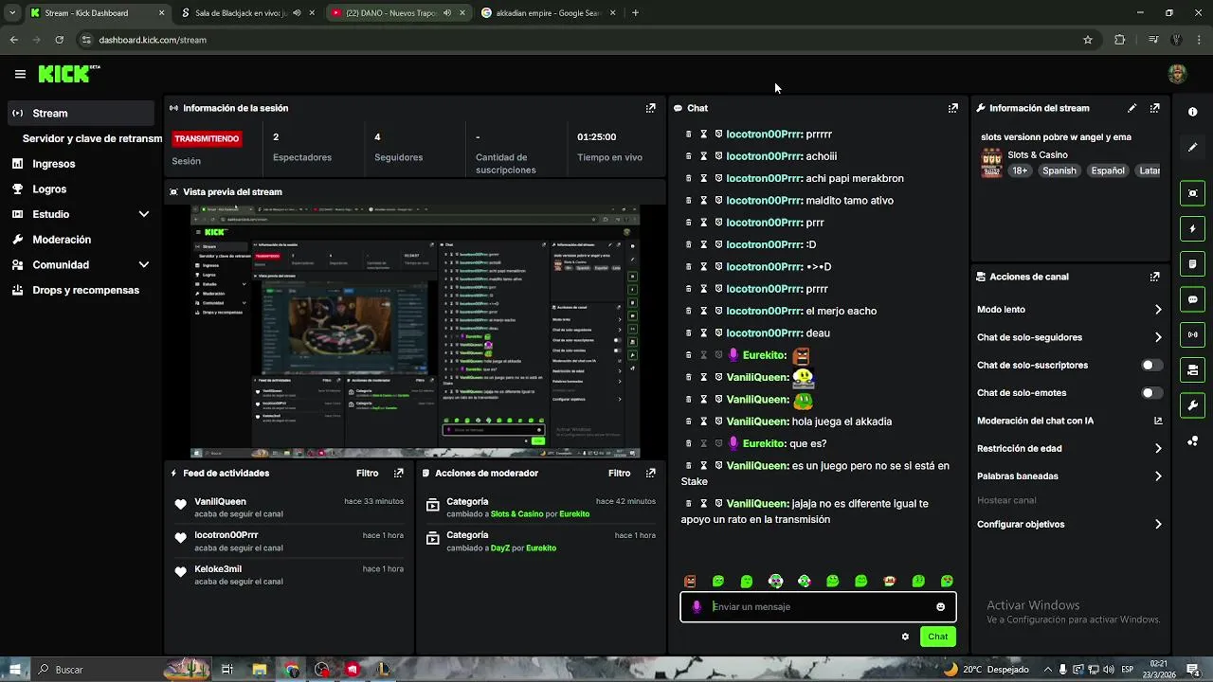Click the first brown emote in emote bar
This screenshot has width=1213, height=682.
click(690, 582)
